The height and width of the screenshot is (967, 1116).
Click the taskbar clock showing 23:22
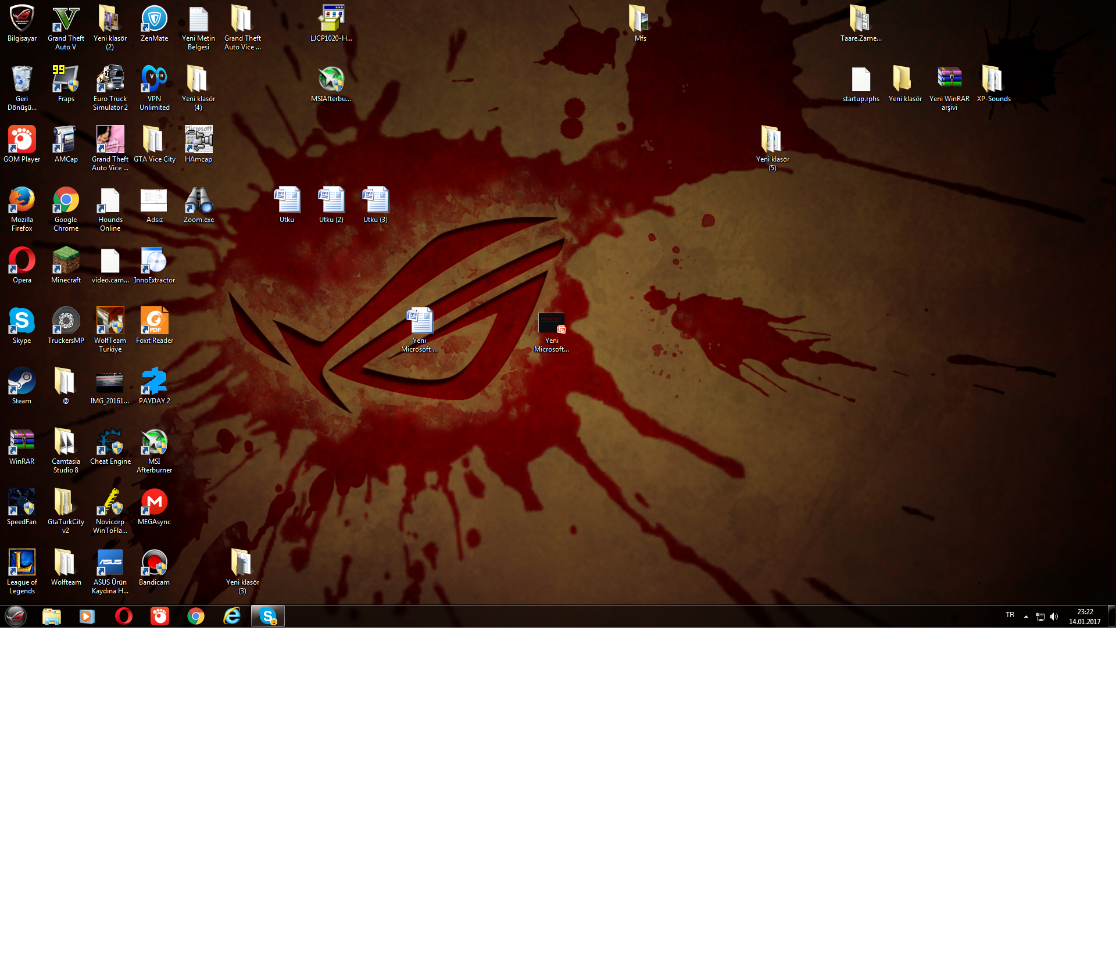tap(1084, 617)
